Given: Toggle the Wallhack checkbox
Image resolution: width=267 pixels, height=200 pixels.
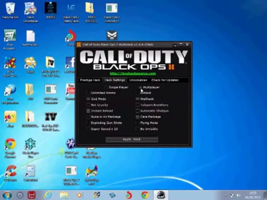Looking at the screenshot, I should click(x=137, y=99).
